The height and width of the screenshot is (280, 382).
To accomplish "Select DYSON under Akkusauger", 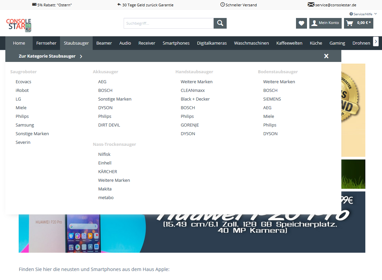I will coord(105,108).
